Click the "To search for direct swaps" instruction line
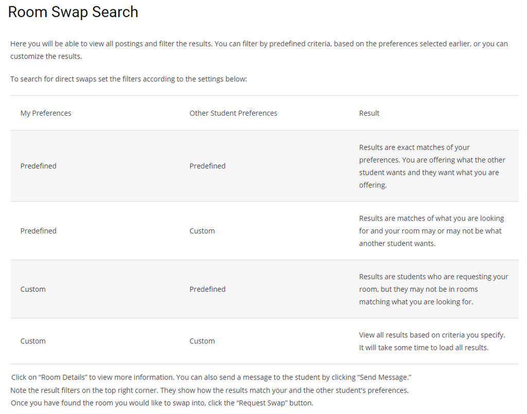The image size is (527, 414). click(129, 79)
